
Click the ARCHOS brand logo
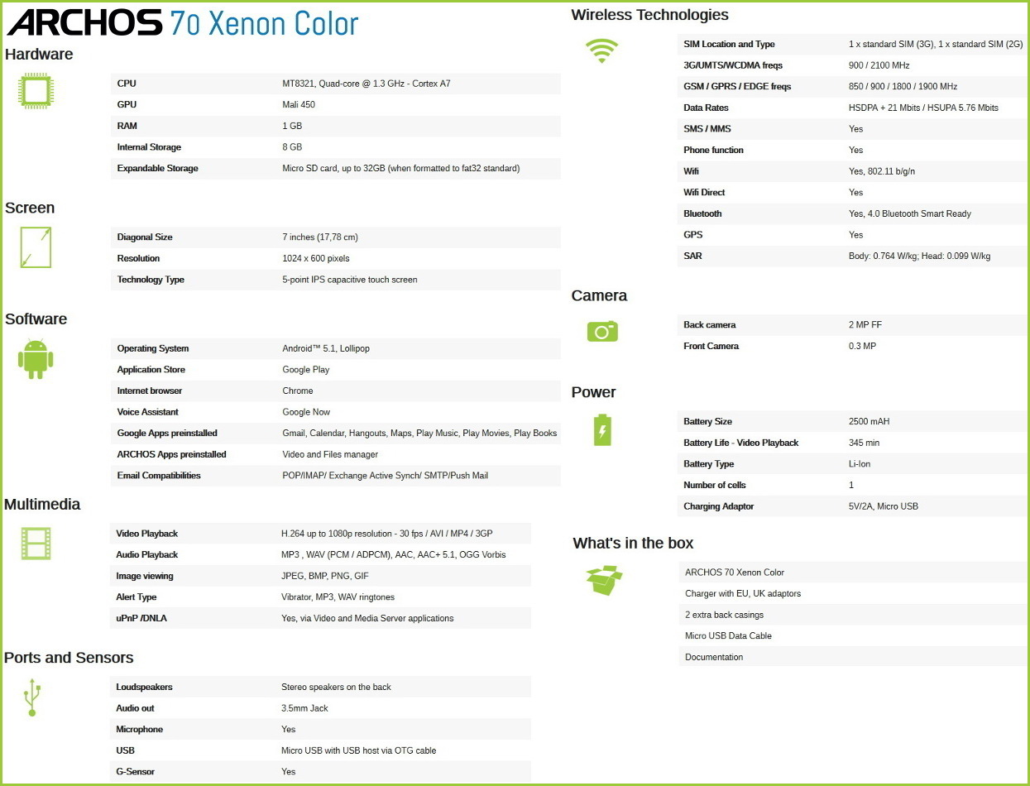click(x=84, y=22)
